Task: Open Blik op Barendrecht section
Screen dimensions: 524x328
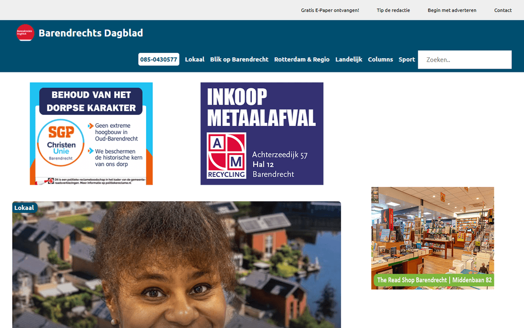Action: 239,59
